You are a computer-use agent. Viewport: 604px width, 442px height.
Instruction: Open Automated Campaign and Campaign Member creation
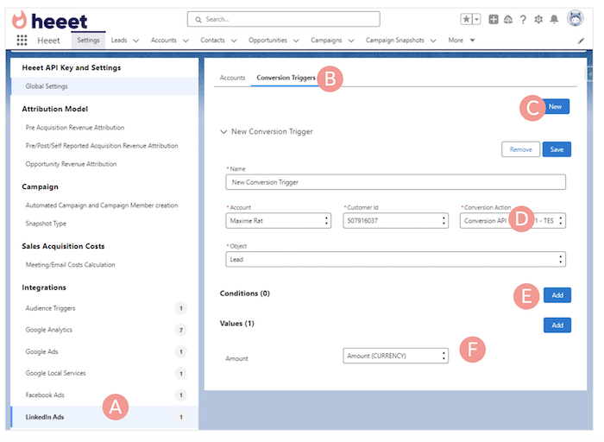(102, 205)
